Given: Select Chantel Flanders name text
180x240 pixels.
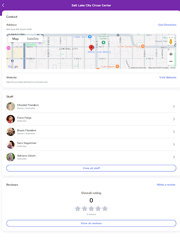Looking at the screenshot, I should (28, 105).
